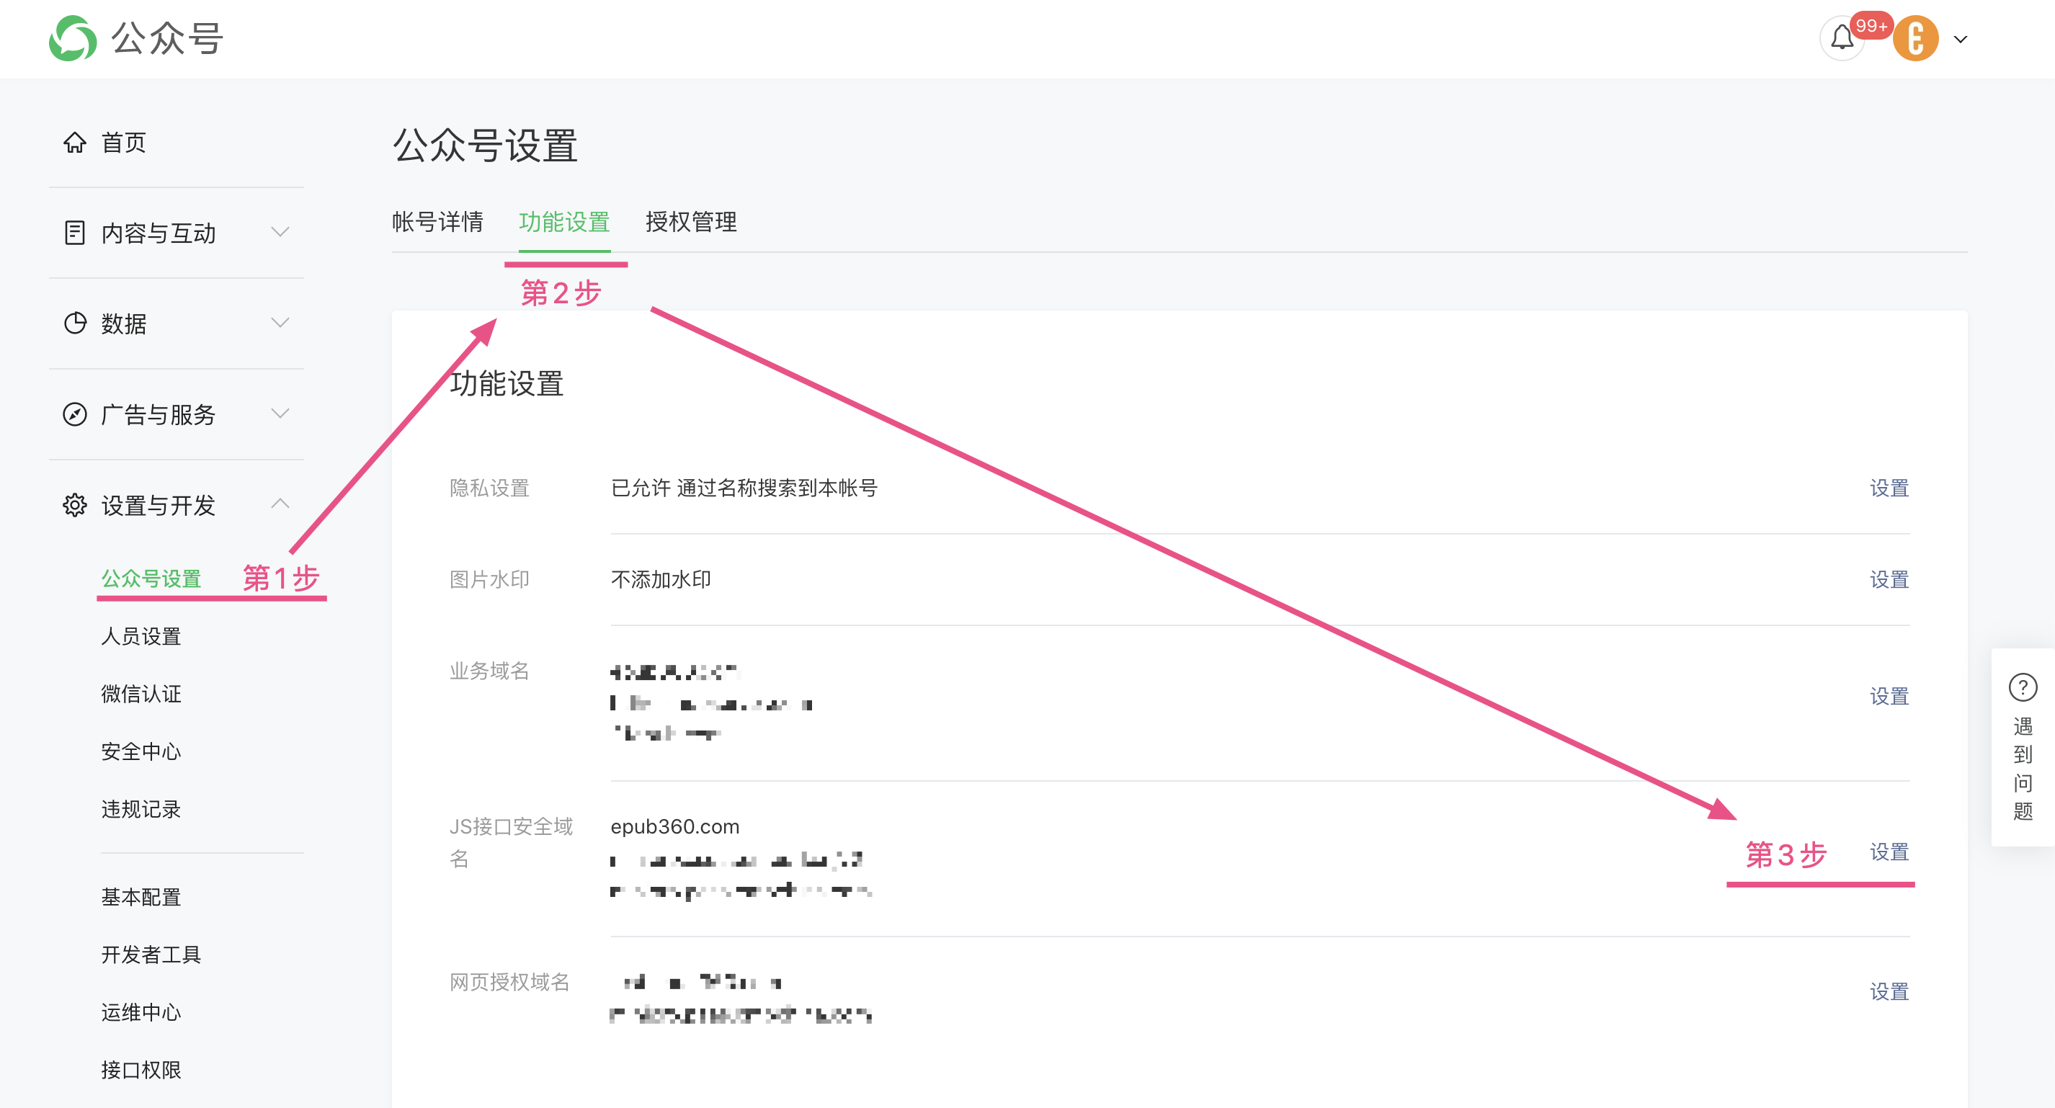
Task: Open 人员设置 in sidebar
Action: pyautogui.click(x=141, y=637)
